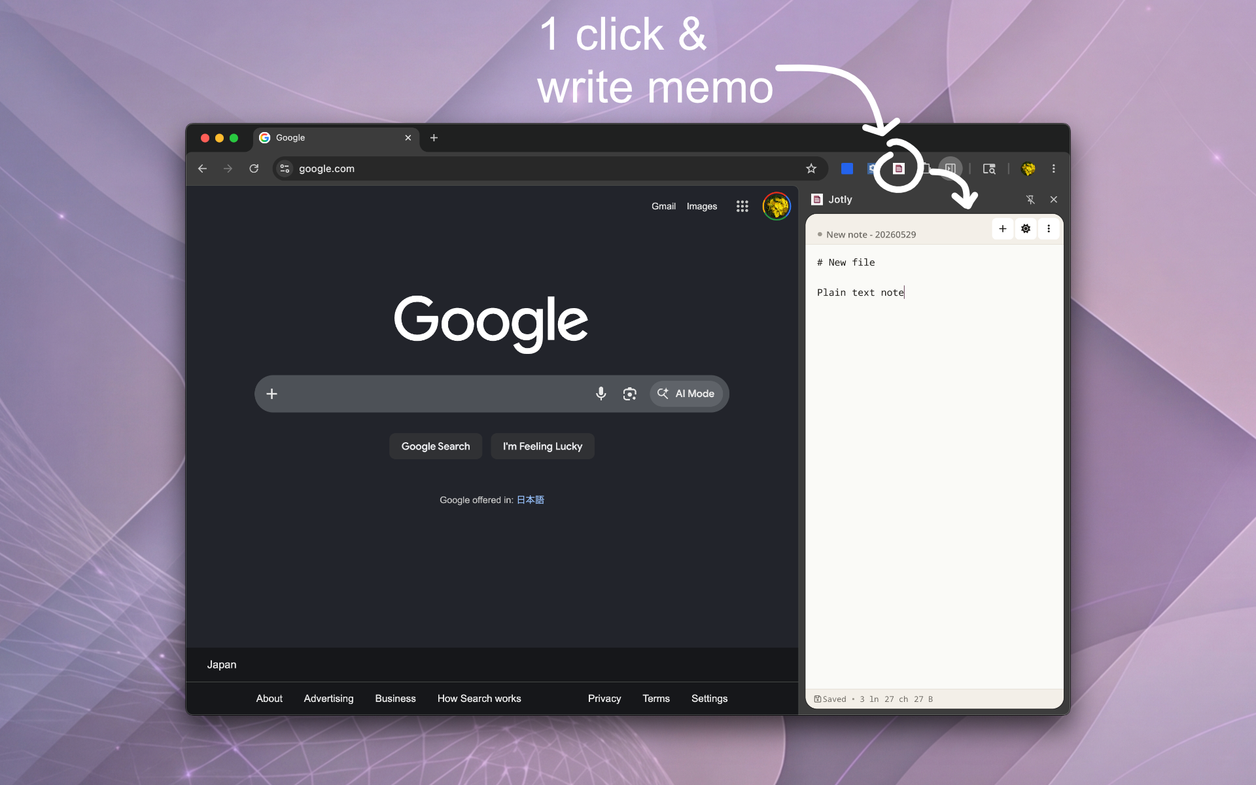
Task: Create a new note with the plus button in Jotly
Action: coord(1002,229)
